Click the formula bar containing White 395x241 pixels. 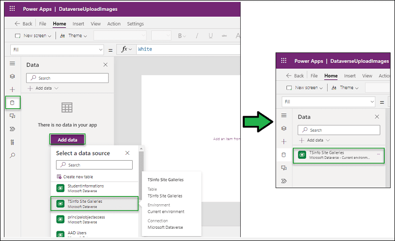[x=188, y=49]
